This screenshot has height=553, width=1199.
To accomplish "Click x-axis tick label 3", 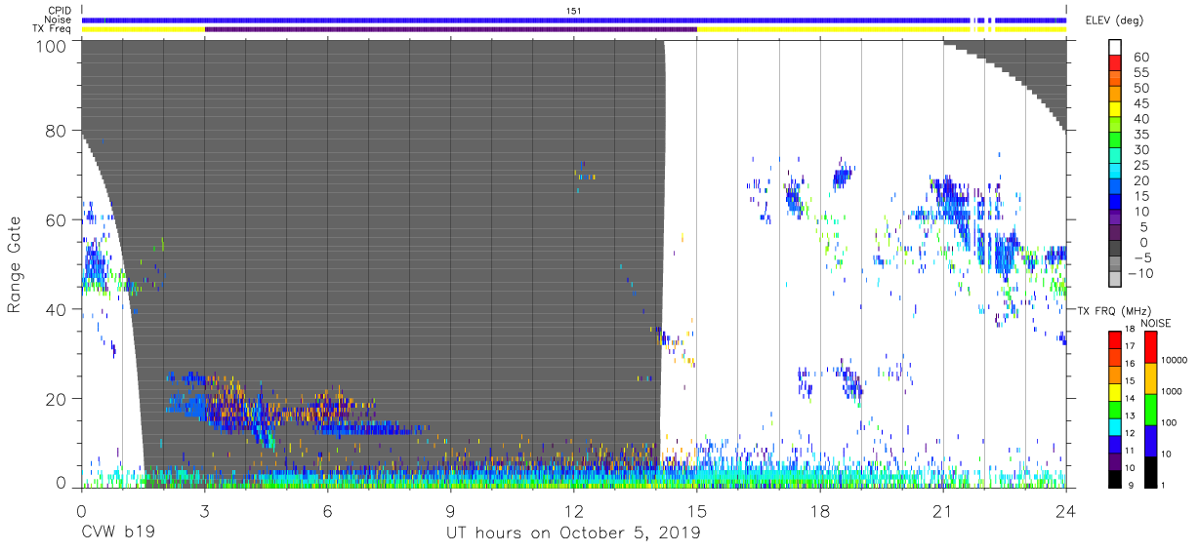I will point(204,509).
